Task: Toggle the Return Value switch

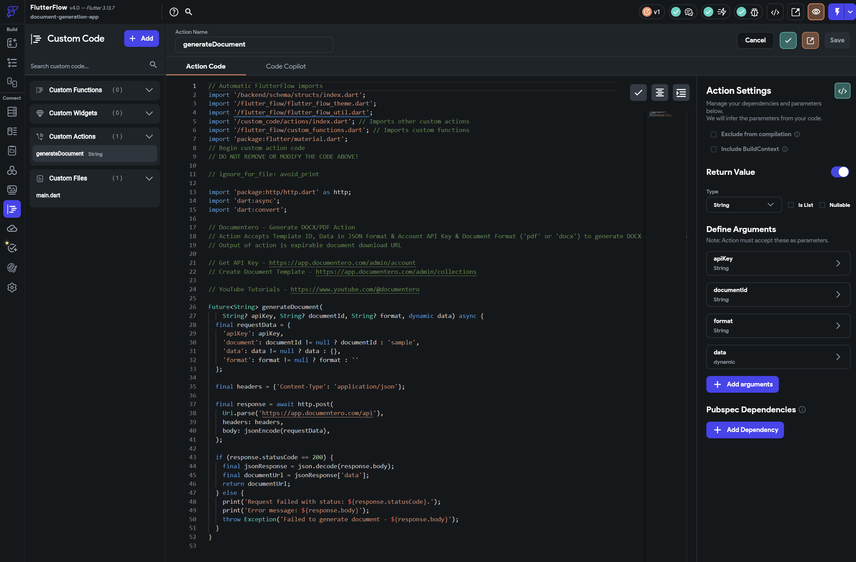Action: click(839, 172)
